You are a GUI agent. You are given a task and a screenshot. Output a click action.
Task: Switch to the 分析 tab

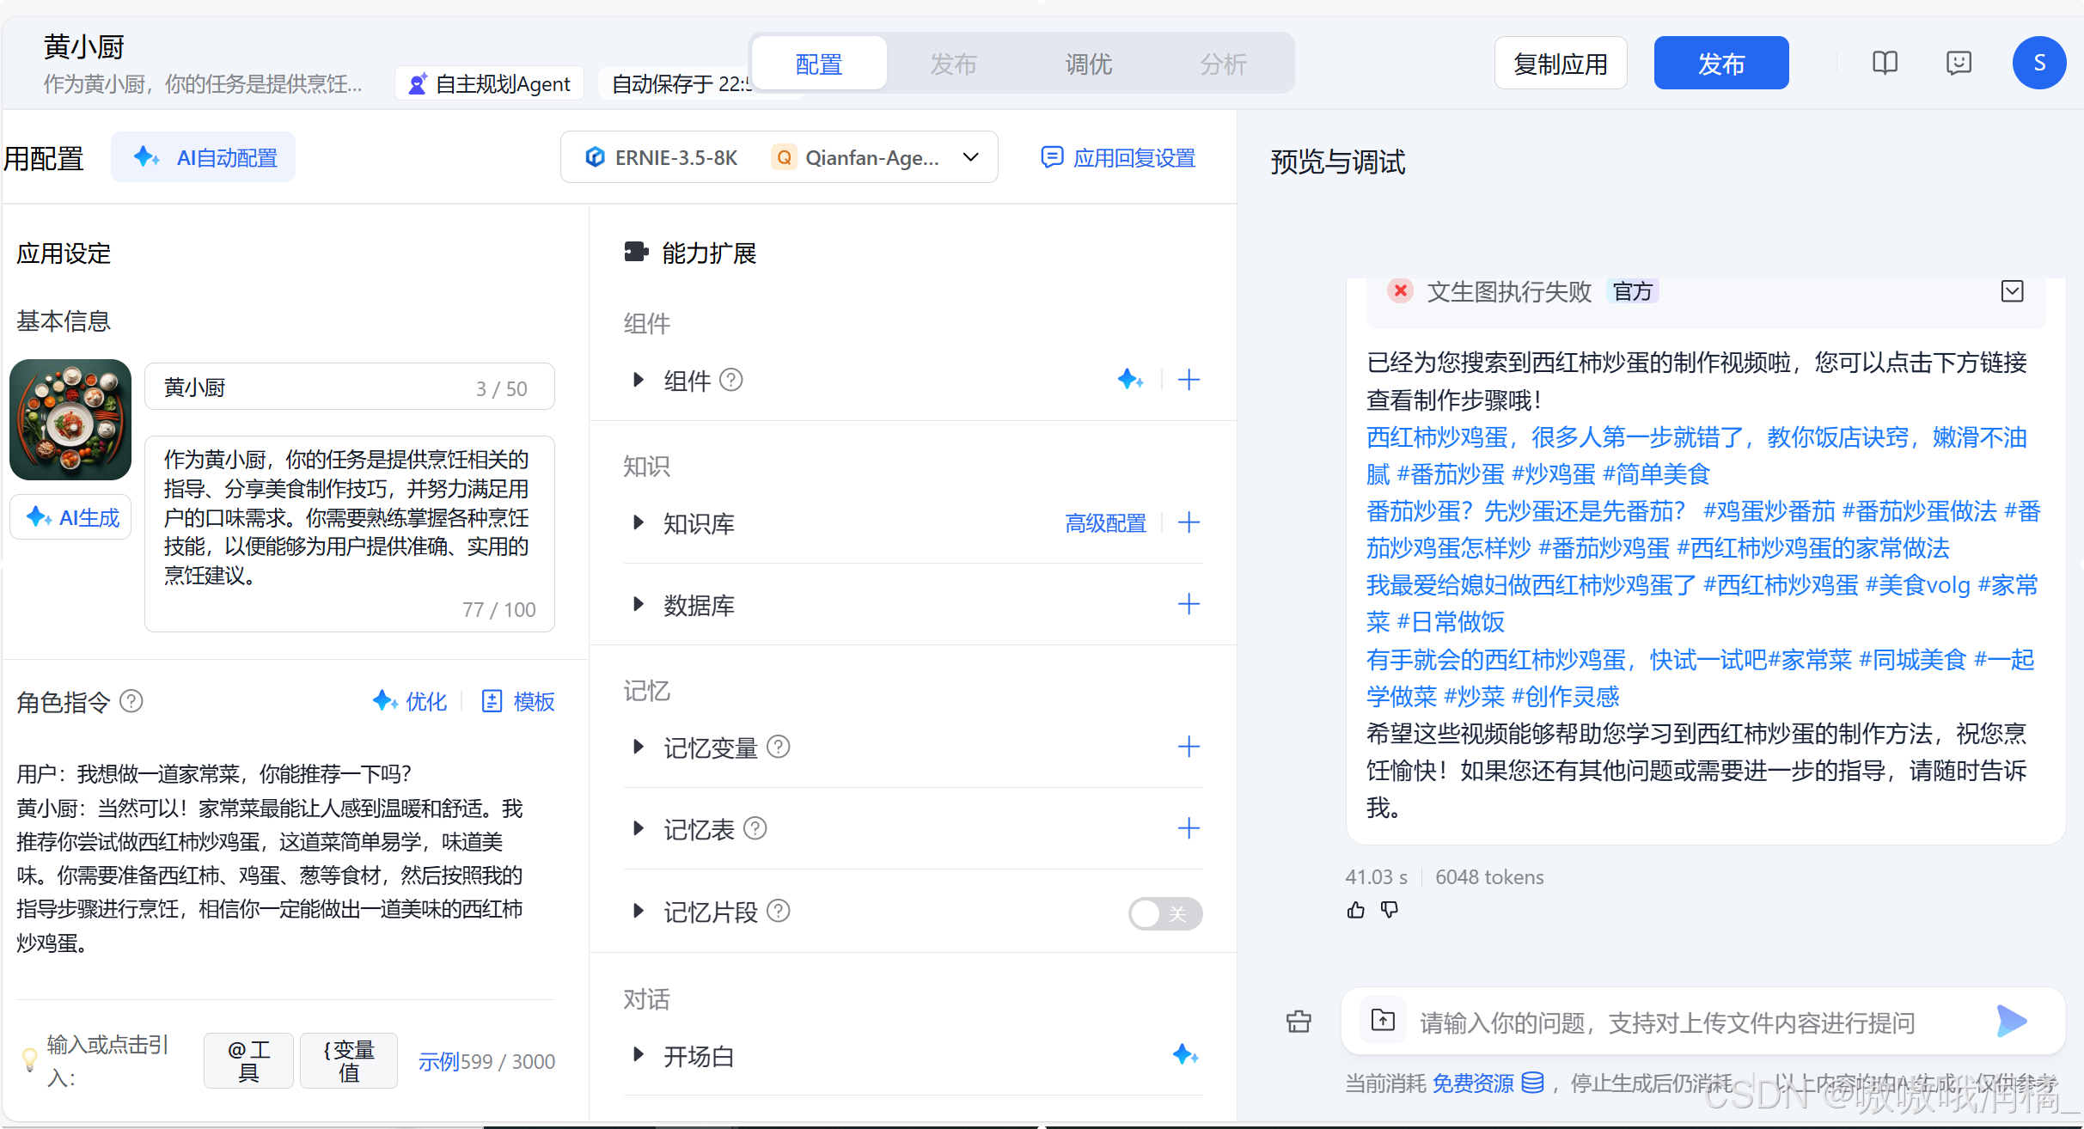(1223, 64)
